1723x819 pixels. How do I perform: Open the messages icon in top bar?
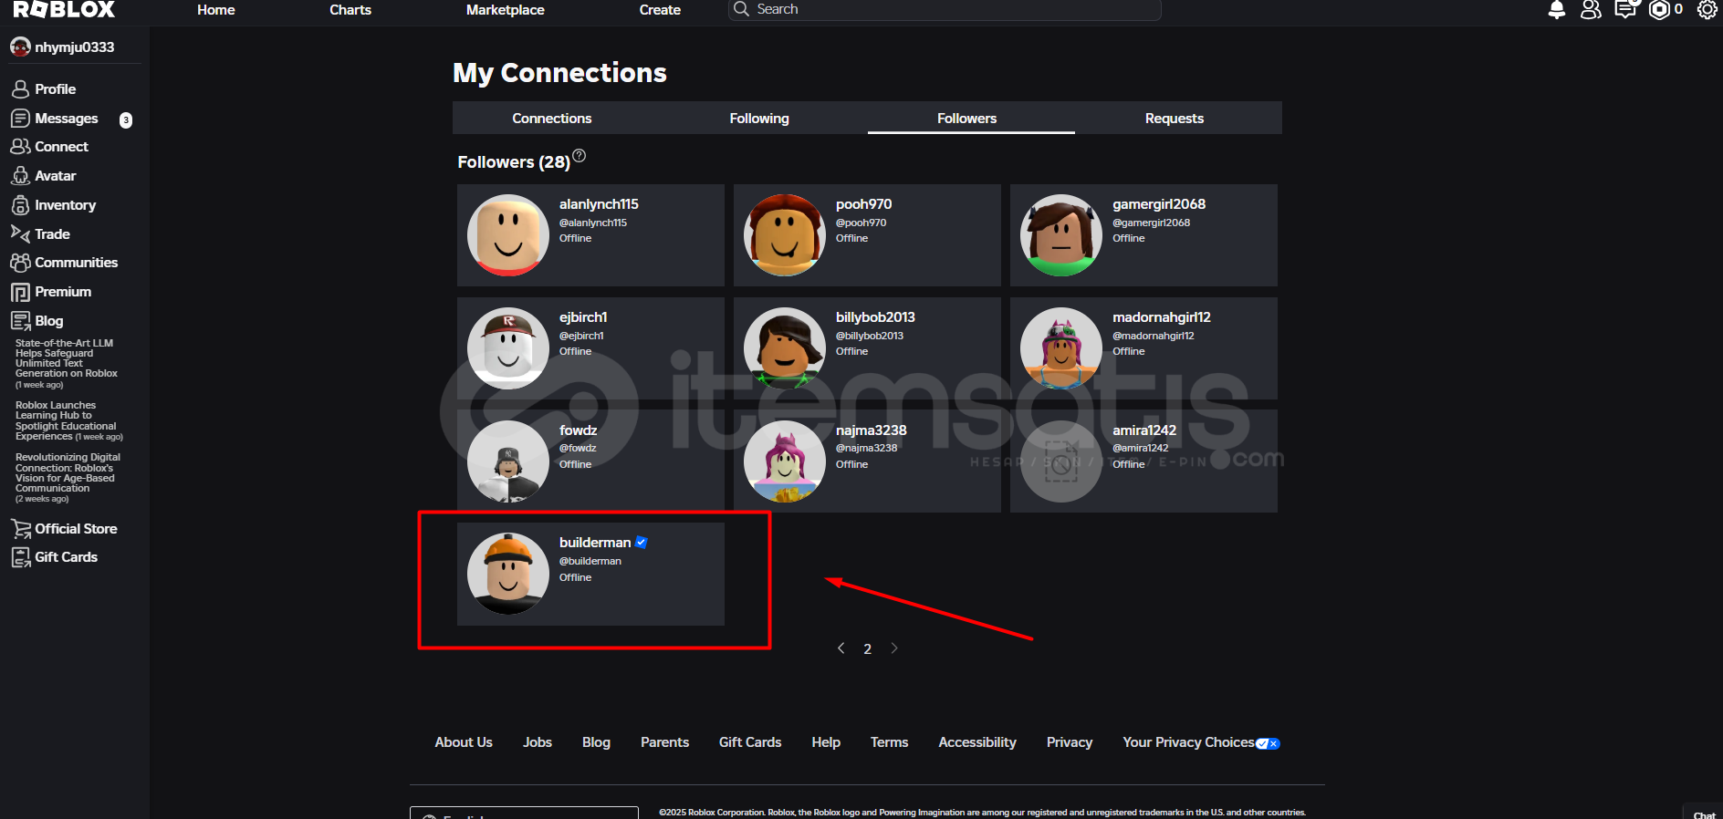(1625, 10)
